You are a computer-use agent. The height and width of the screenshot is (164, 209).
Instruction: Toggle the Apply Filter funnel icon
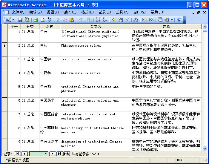coord(127,20)
